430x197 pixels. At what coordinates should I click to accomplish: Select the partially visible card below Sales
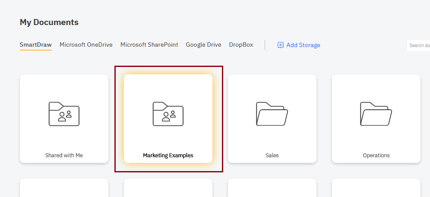click(272, 188)
